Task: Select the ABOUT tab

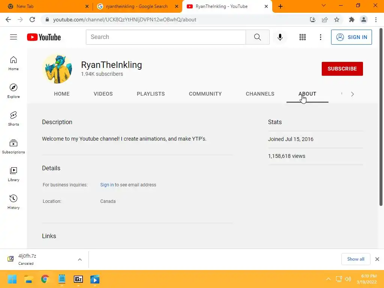Action: click(307, 94)
